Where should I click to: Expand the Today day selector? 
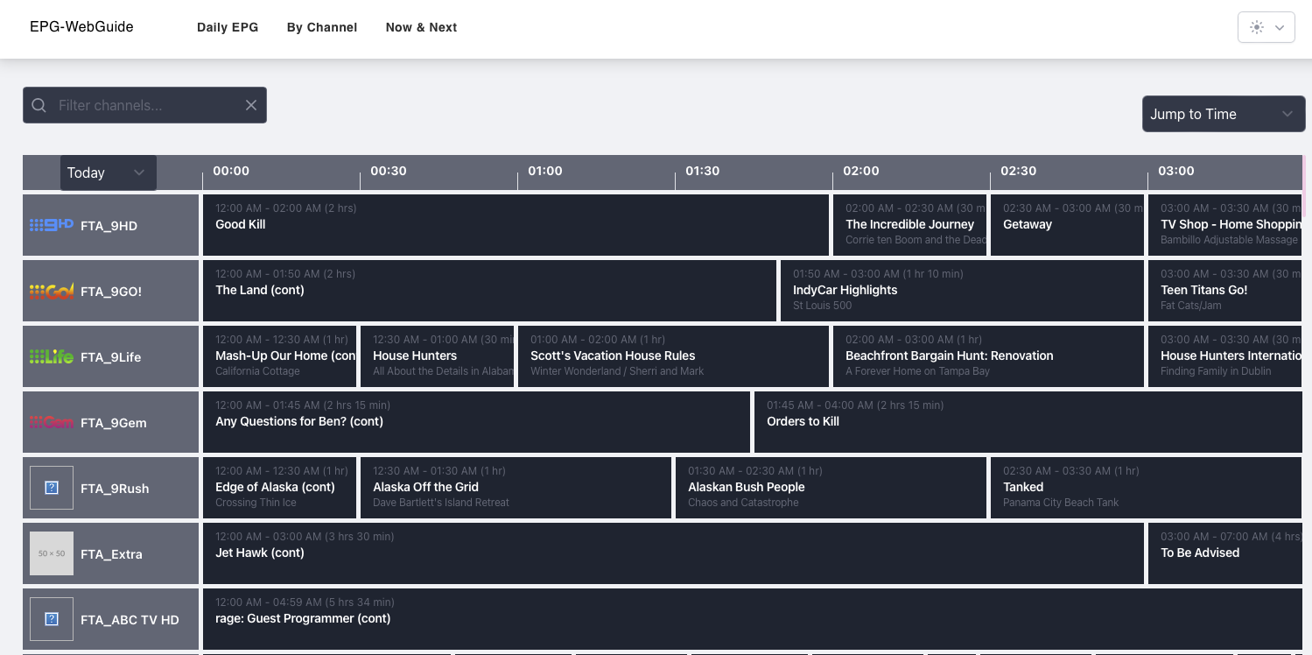pos(108,173)
